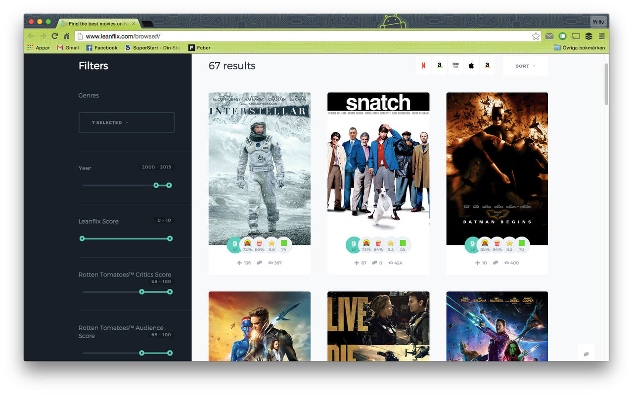633x395 pixels.
Task: Filter results by the Netflix icon
Action: tap(423, 66)
